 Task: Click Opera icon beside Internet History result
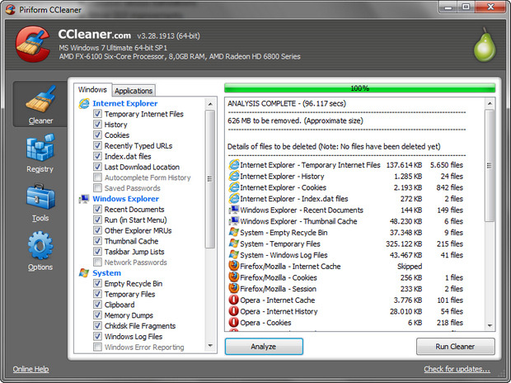[x=234, y=311]
